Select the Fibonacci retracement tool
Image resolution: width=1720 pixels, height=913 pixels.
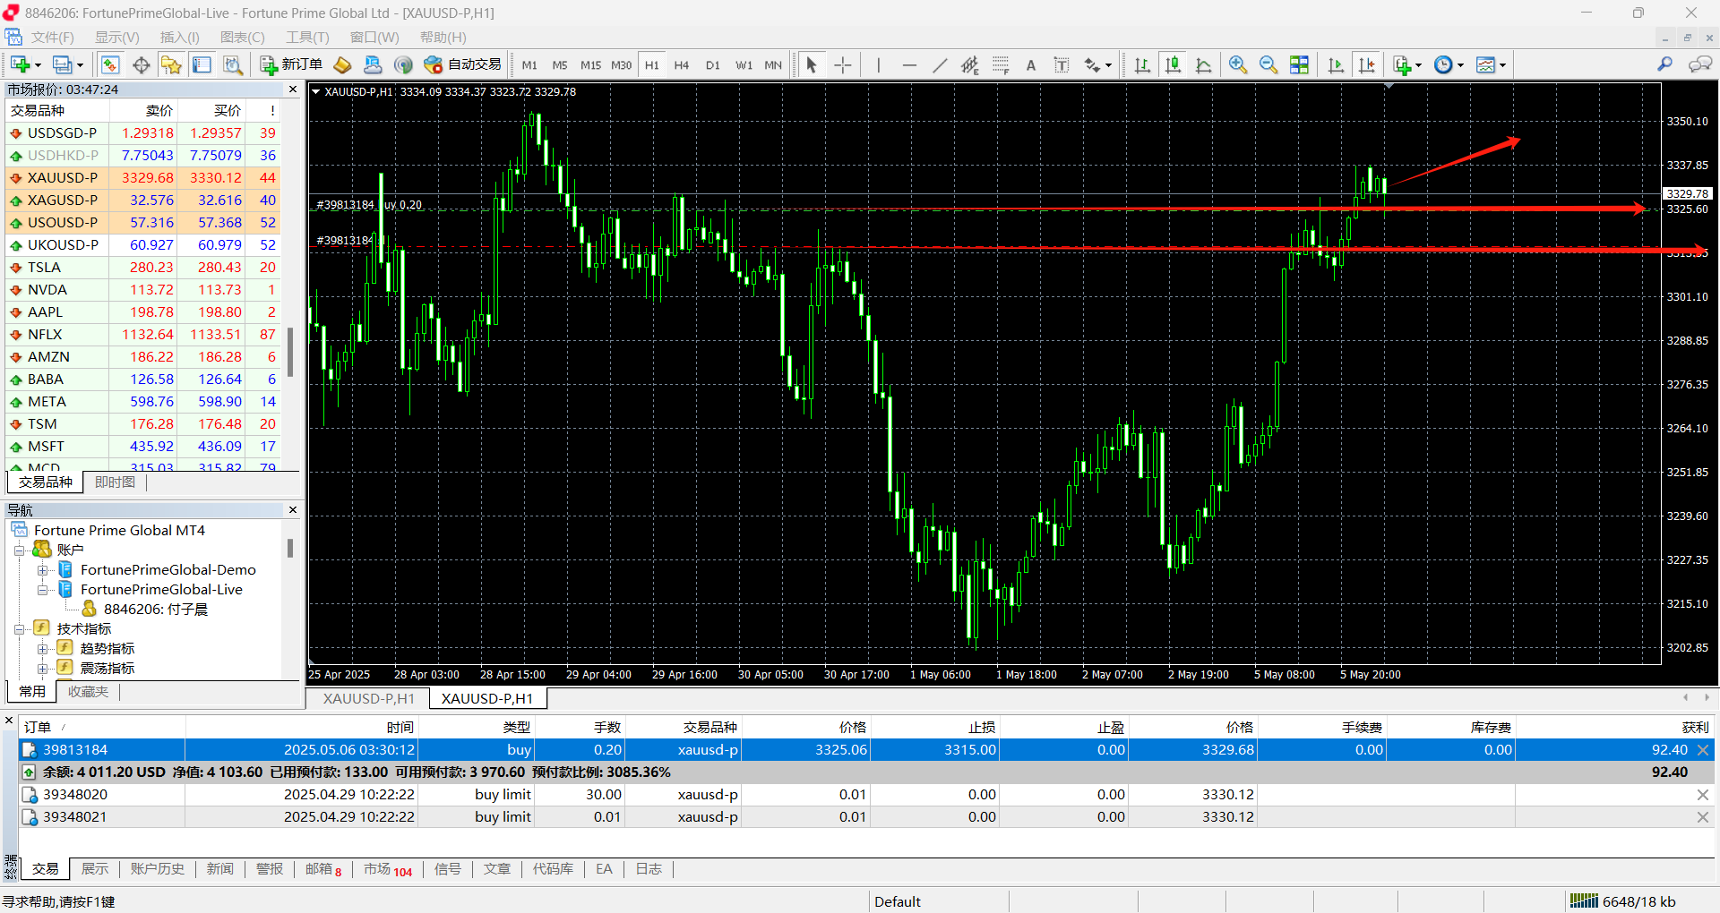1001,64
